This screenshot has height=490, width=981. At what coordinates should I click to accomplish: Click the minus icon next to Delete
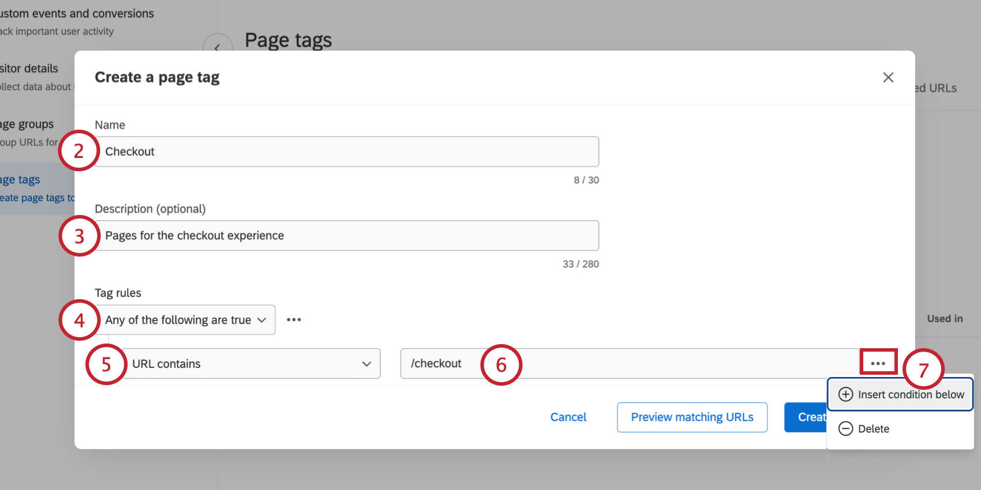point(845,428)
